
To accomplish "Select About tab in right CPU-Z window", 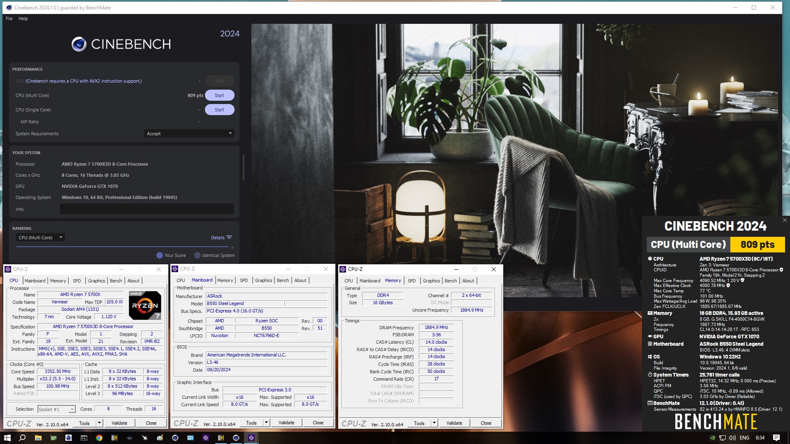I will point(468,281).
